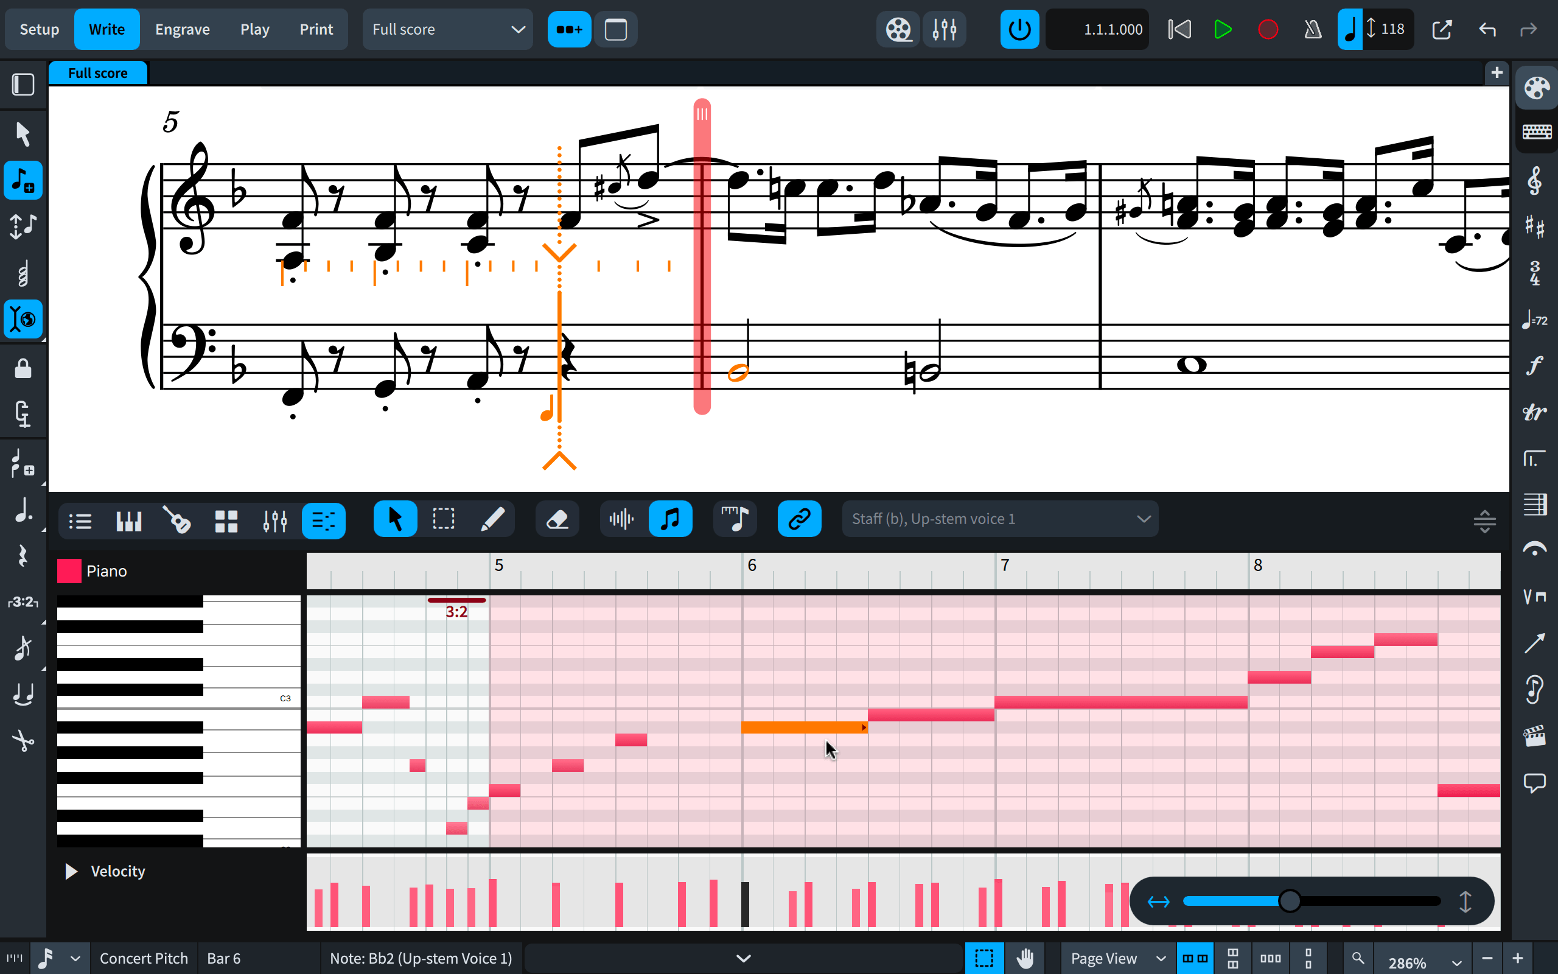Toggle played durations display in Key Editor
The image size is (1558, 974).
(735, 519)
